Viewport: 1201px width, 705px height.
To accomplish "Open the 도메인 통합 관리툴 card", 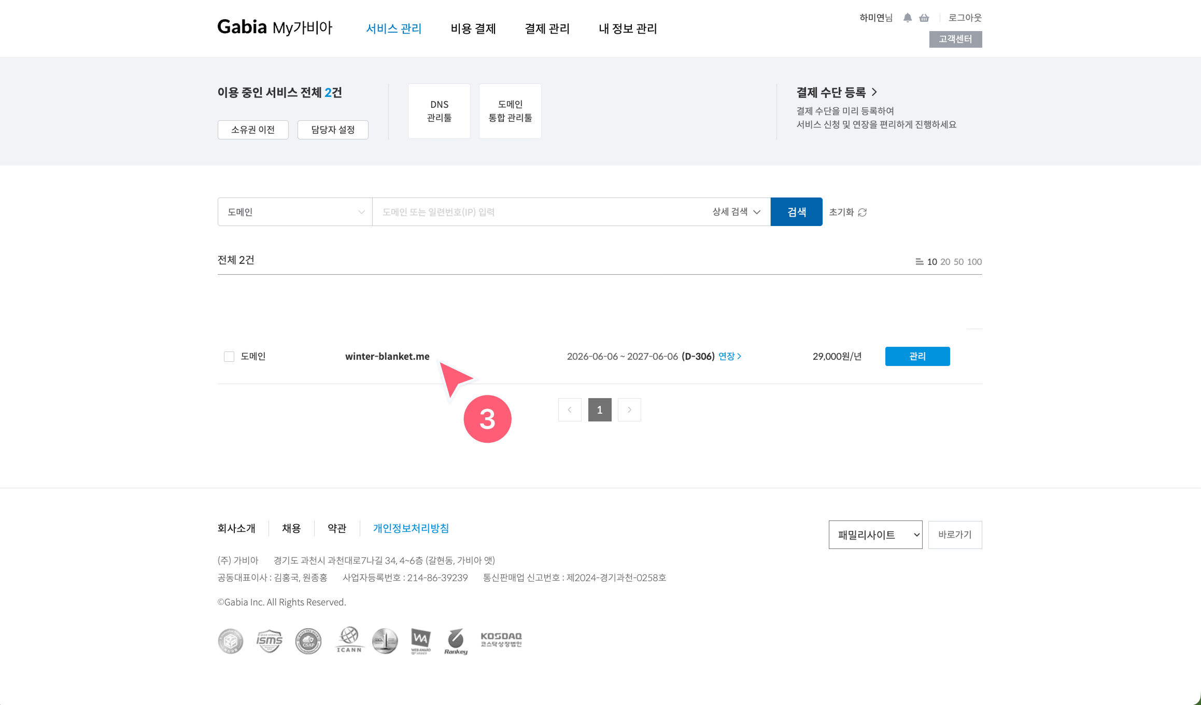I will (x=510, y=111).
